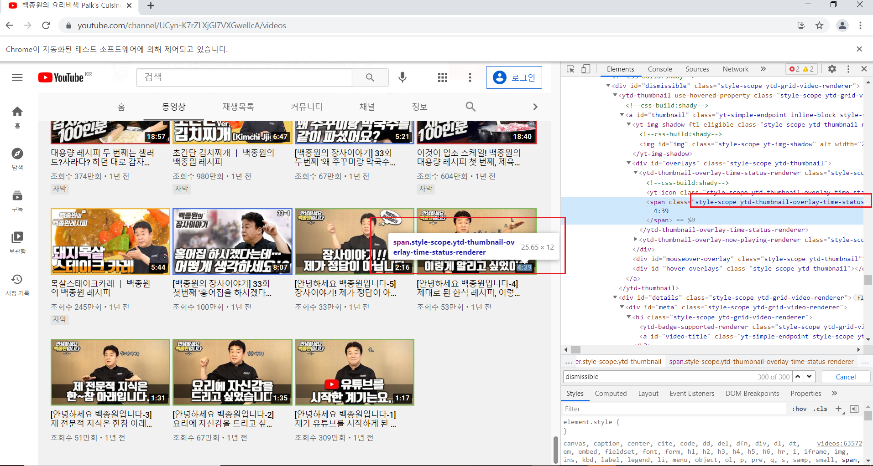Click the YouTube KR logo
Viewport: 873px width, 466px height.
pyautogui.click(x=65, y=77)
